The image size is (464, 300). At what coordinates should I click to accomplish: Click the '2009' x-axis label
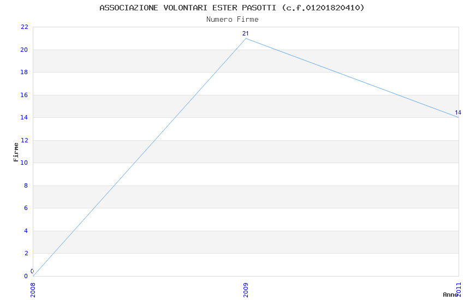(246, 290)
